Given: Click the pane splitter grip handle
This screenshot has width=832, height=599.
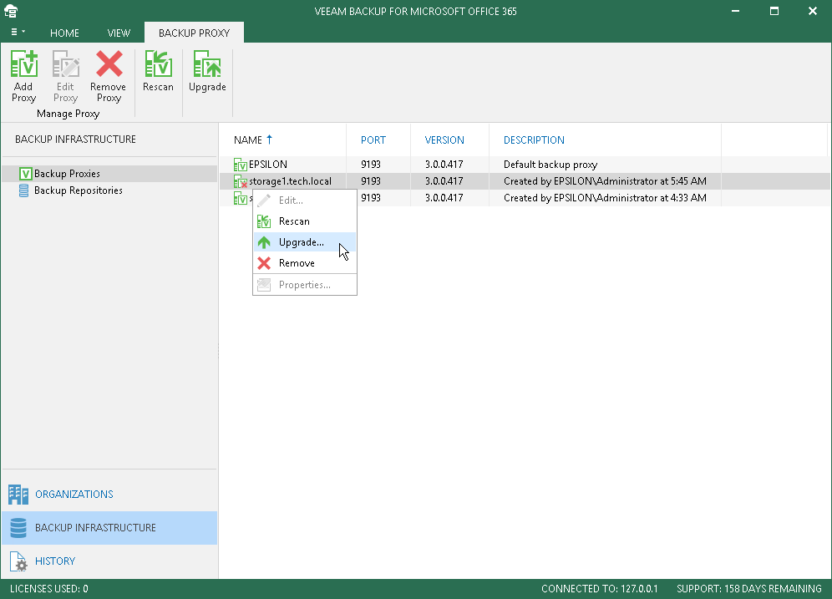Looking at the screenshot, I should pos(218,350).
